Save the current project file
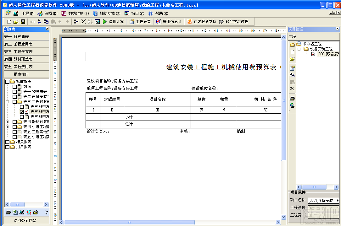 coord(23,21)
